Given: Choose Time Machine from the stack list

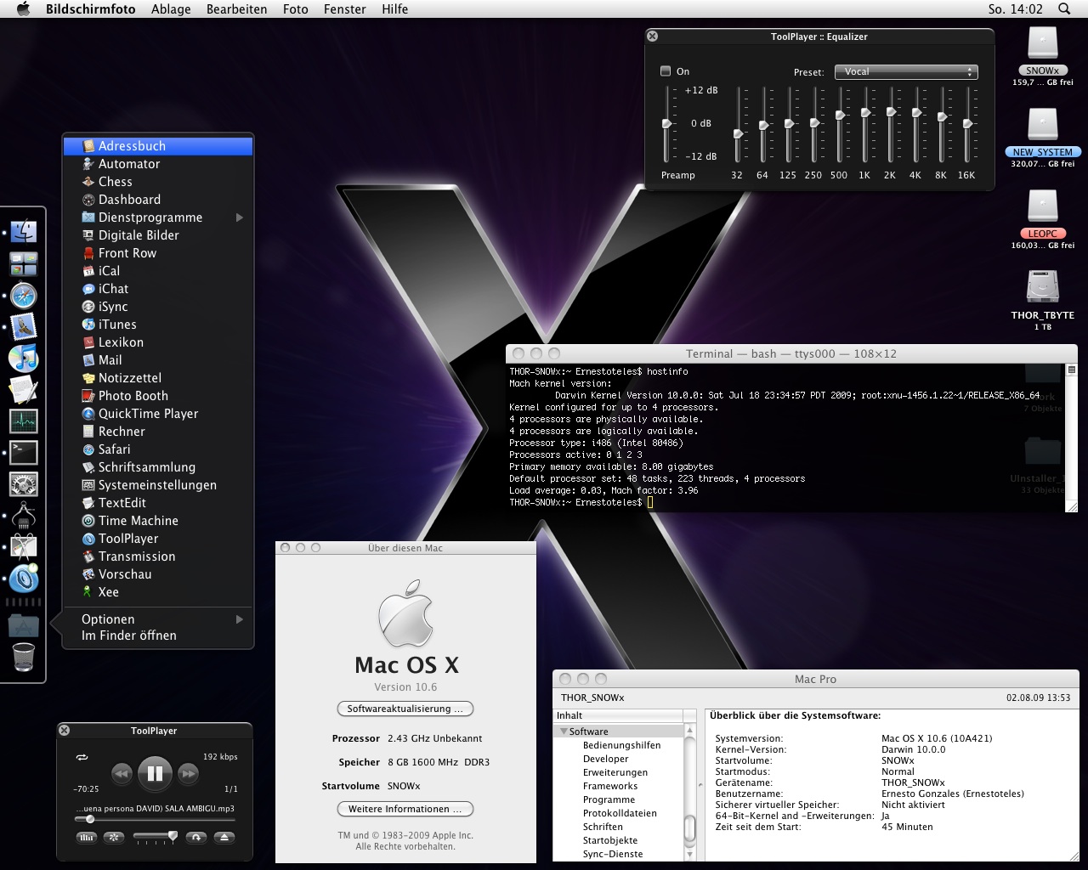Looking at the screenshot, I should coord(158,521).
